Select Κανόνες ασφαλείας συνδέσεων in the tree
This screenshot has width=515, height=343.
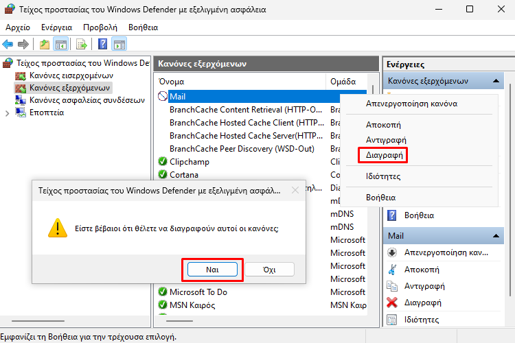tap(87, 100)
